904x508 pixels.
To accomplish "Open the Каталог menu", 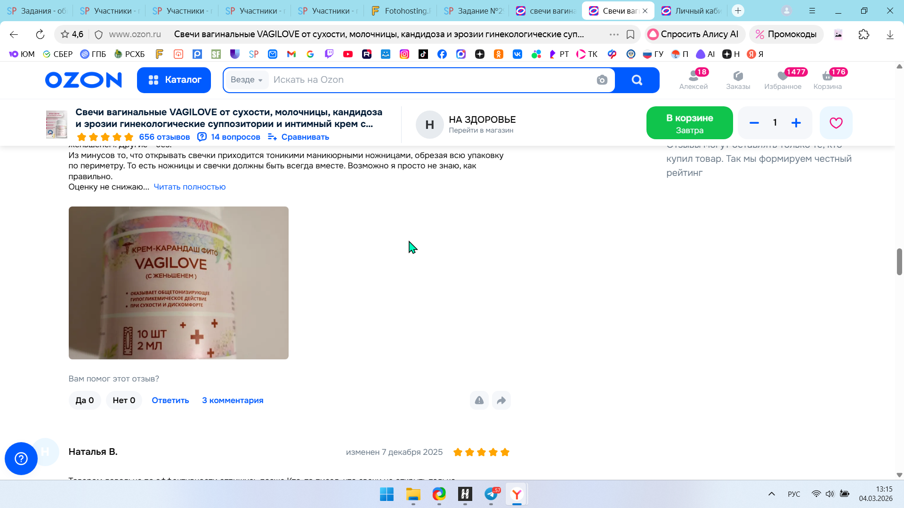I will coord(174,80).
